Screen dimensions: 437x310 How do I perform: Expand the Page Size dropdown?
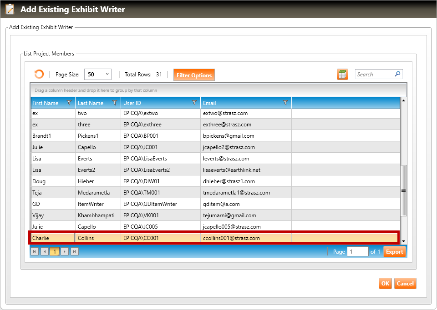(x=107, y=74)
